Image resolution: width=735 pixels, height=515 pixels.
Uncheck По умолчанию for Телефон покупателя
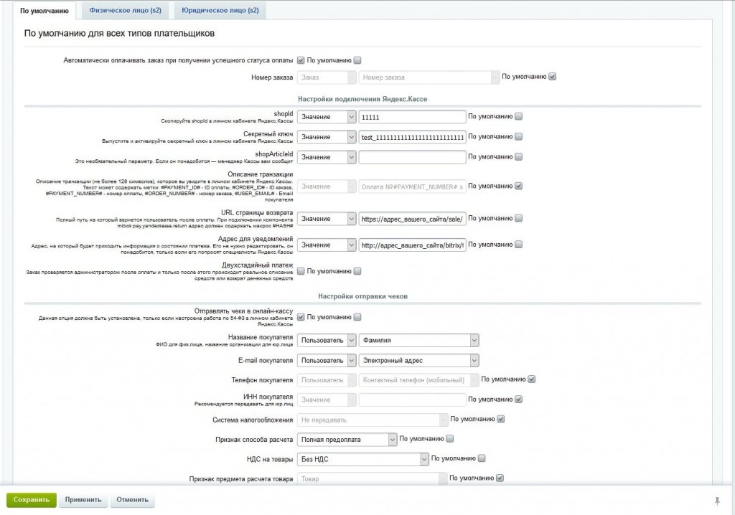point(532,379)
